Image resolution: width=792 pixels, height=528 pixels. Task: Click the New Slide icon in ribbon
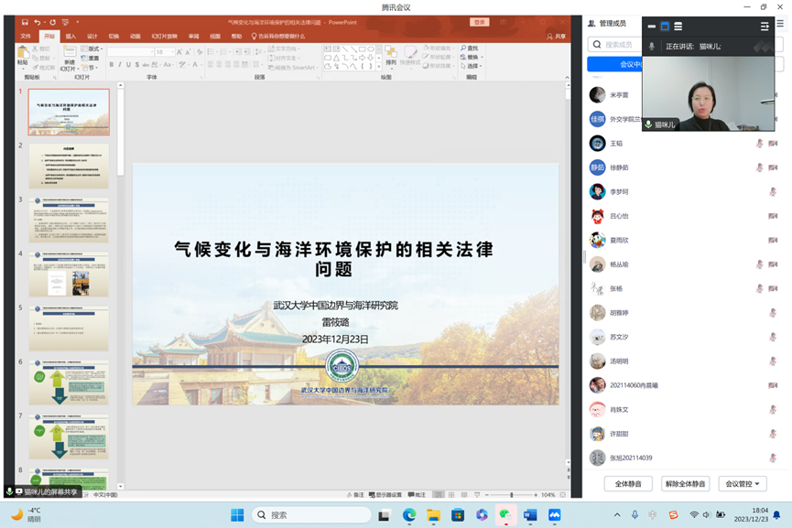pyautogui.click(x=69, y=55)
